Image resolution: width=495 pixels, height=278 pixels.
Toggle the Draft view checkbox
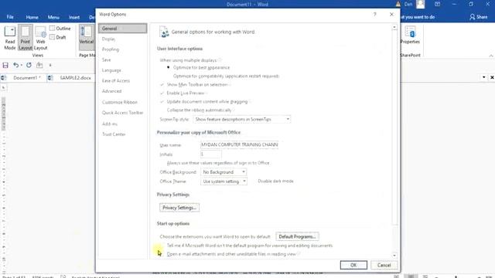click(53, 37)
